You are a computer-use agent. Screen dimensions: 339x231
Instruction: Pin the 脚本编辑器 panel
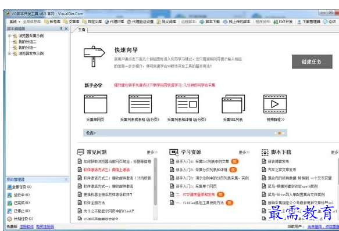pyautogui.click(x=61, y=28)
